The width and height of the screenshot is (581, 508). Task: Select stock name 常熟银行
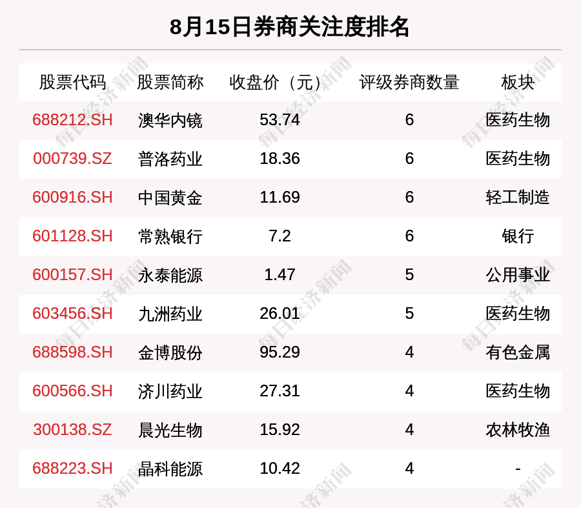coord(170,236)
